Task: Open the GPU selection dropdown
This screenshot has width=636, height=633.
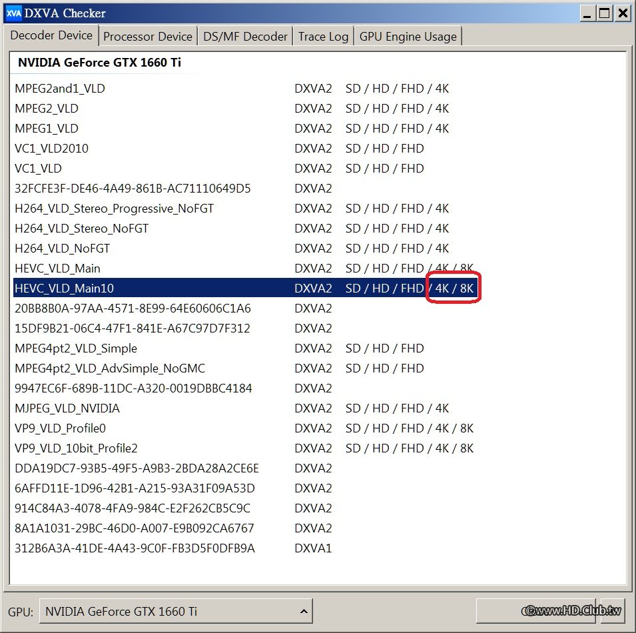Action: coord(176,611)
